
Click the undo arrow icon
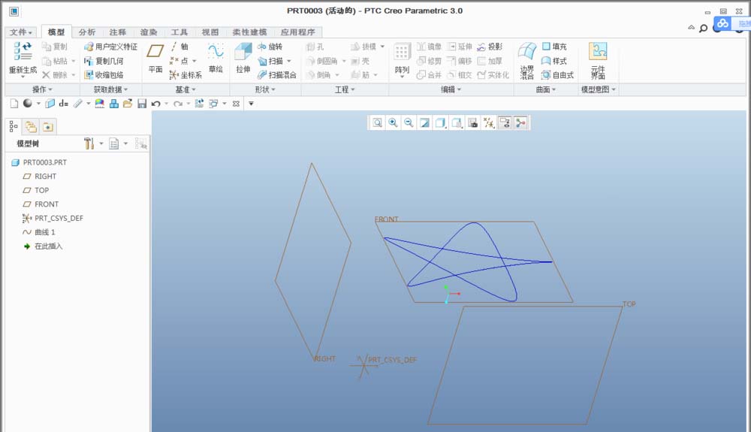tap(155, 104)
